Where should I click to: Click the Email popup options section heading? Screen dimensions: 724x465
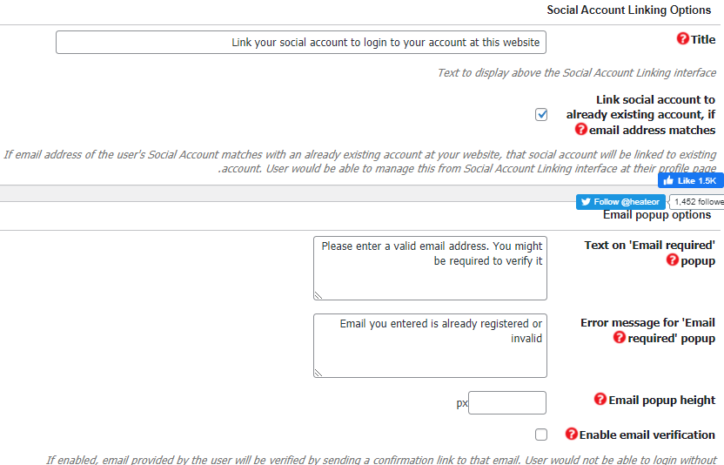pyautogui.click(x=657, y=215)
